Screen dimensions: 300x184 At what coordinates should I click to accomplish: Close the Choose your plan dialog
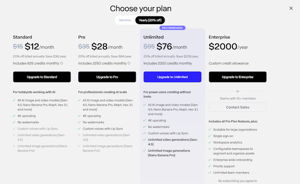[291, 8]
